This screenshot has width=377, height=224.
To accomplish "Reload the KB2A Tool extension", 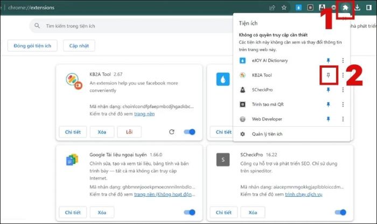I will 172,132.
